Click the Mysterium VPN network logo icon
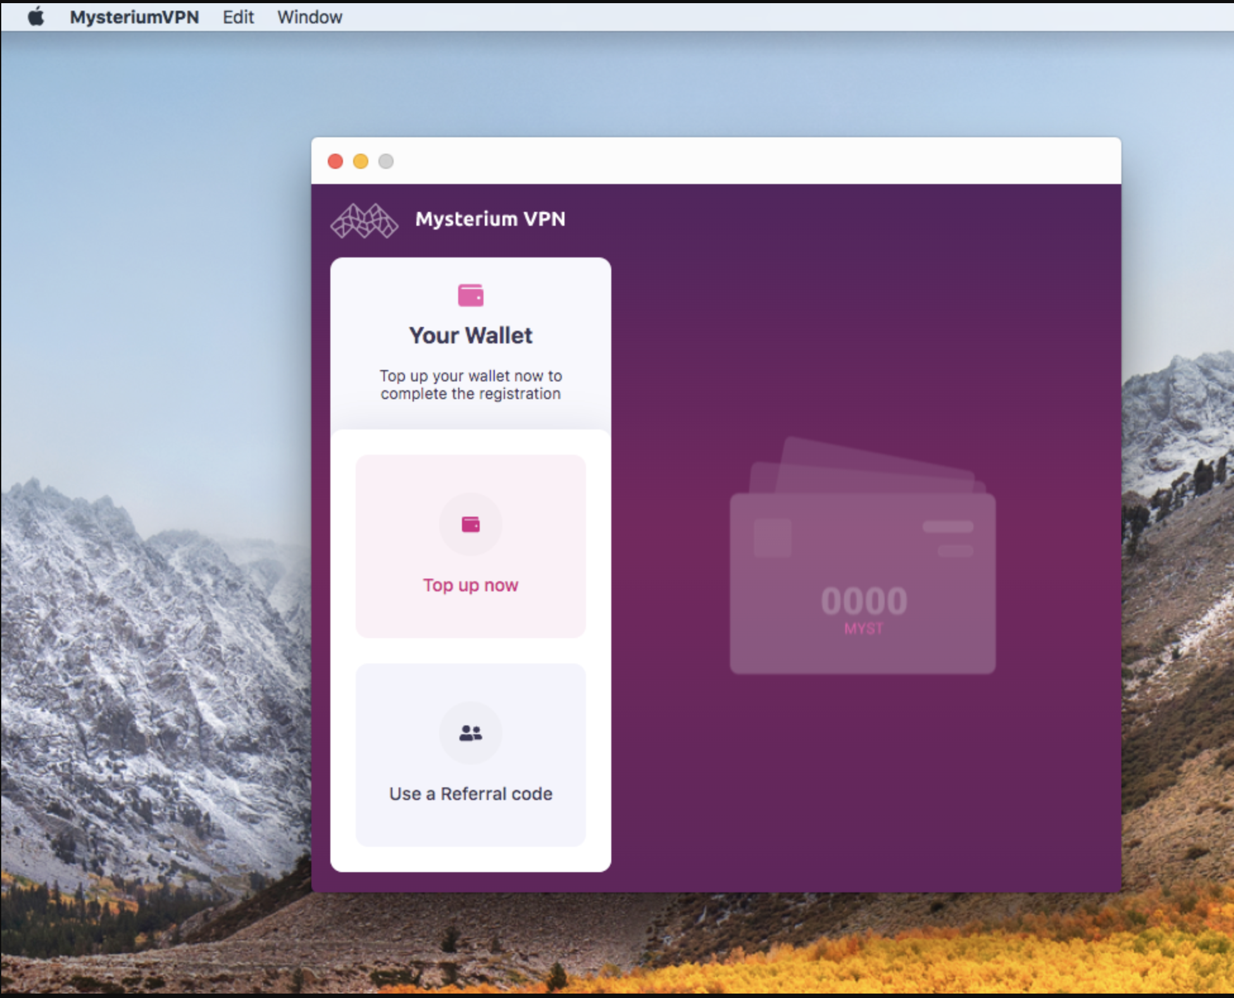The width and height of the screenshot is (1234, 998). (x=364, y=219)
